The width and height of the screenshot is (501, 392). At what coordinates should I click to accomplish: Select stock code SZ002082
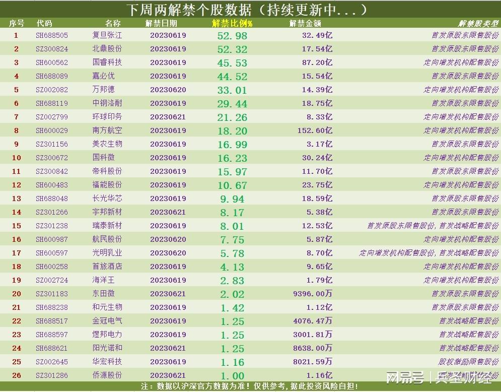point(52,90)
